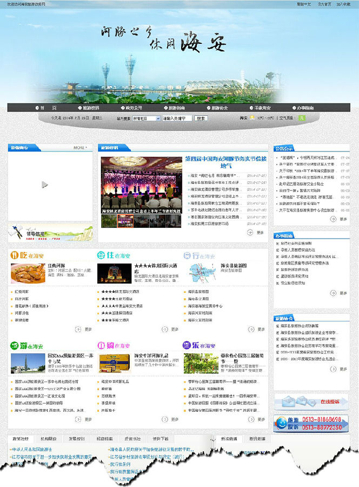
Task: Open headline 第四届中国海安河豚节
Action: click(x=226, y=162)
